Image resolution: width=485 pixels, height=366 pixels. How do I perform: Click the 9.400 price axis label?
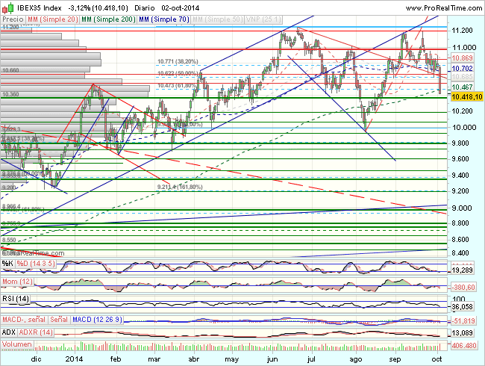pos(460,176)
